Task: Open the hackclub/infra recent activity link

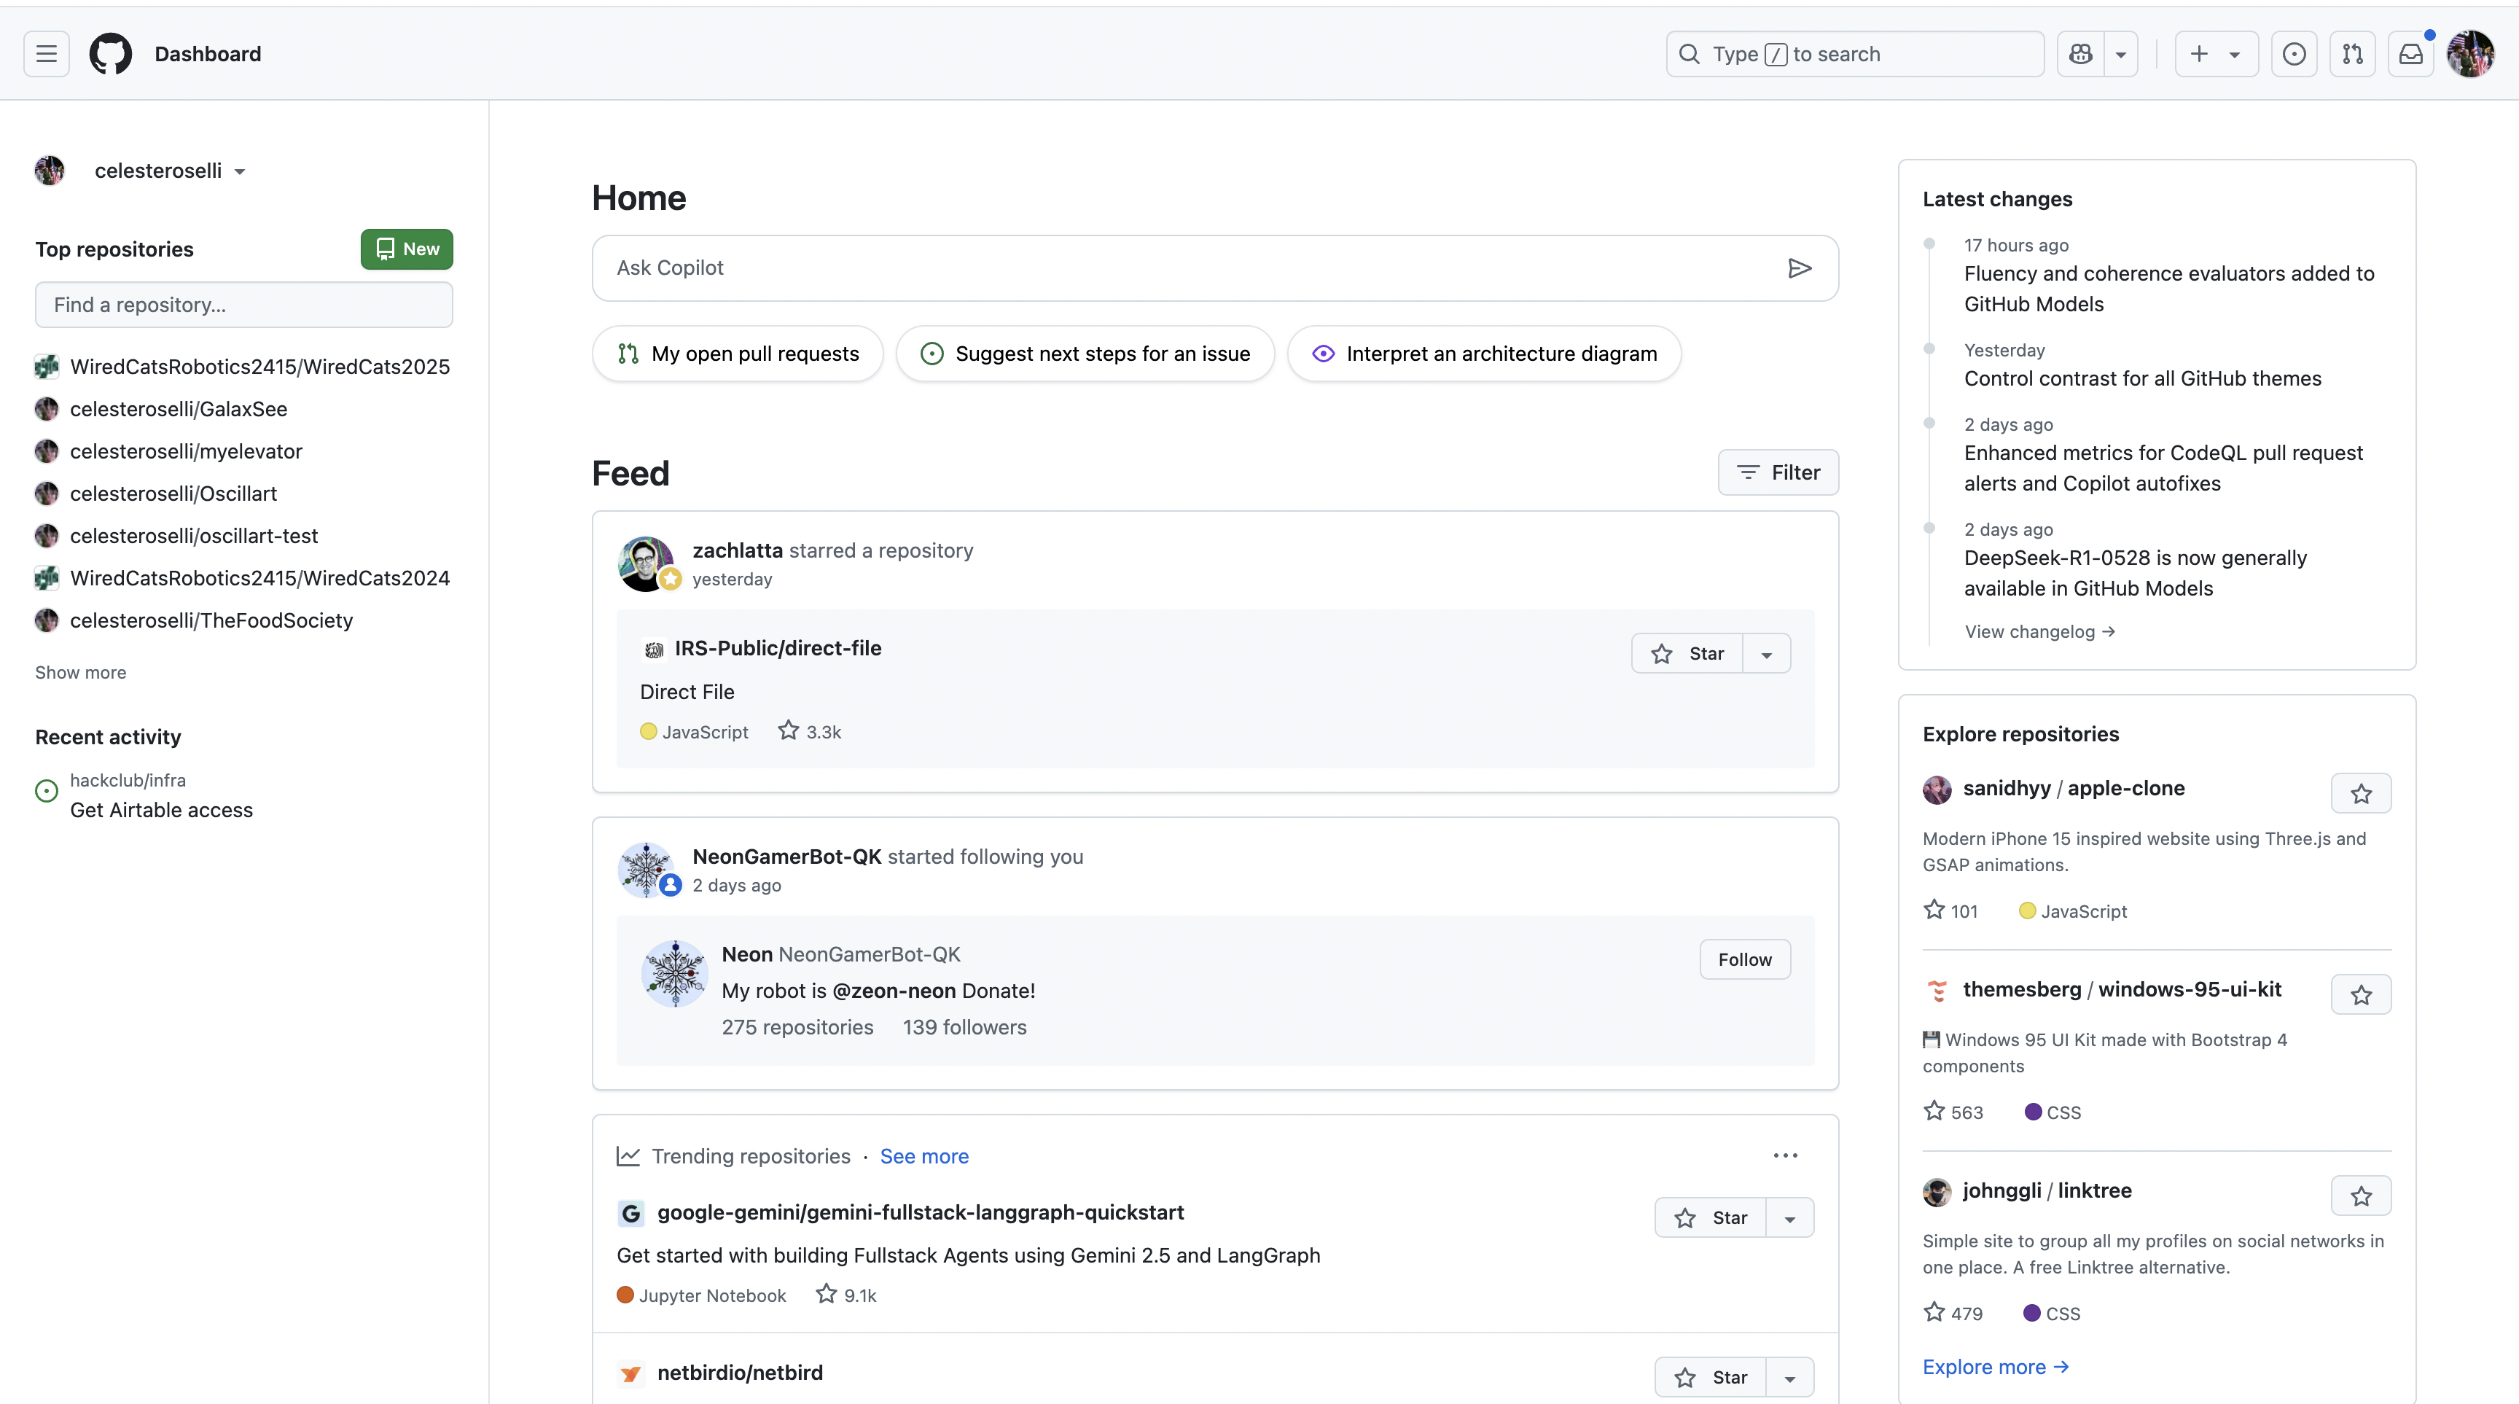Action: point(128,780)
